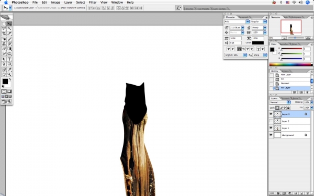Open the Regular font style dropdown
Screen dimensions: 314x196
click(265, 21)
